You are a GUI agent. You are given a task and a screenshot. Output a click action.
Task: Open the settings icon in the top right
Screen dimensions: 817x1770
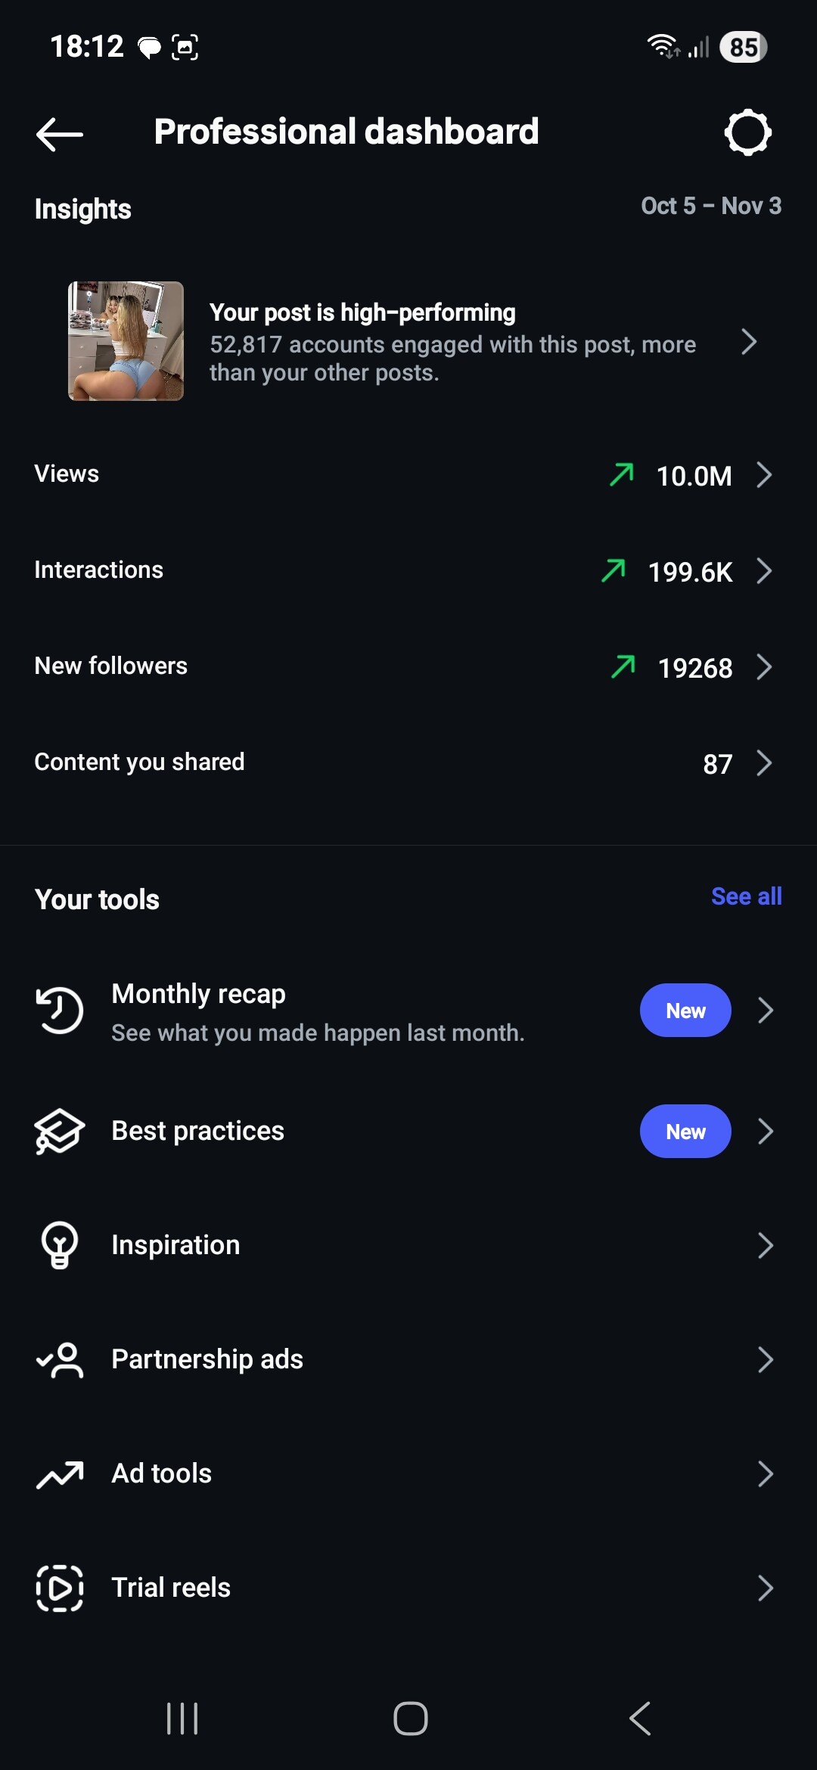pos(747,133)
